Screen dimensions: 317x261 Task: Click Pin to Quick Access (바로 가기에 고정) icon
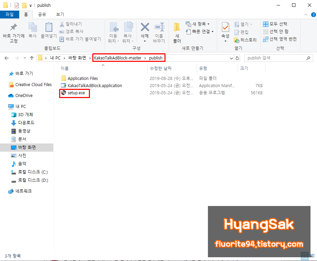pos(14,27)
